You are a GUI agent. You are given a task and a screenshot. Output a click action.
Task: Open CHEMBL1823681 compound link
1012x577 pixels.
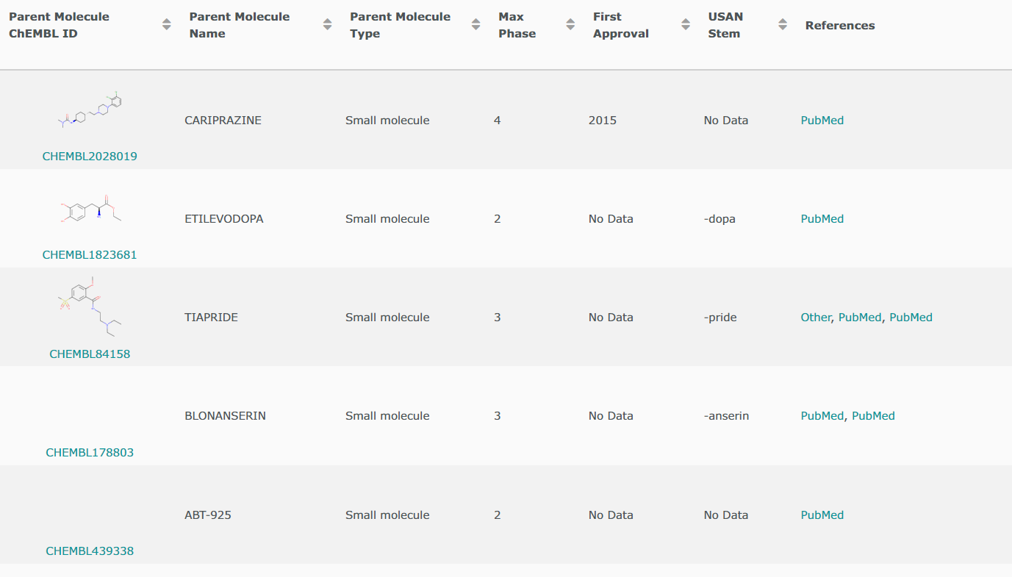[x=90, y=255]
